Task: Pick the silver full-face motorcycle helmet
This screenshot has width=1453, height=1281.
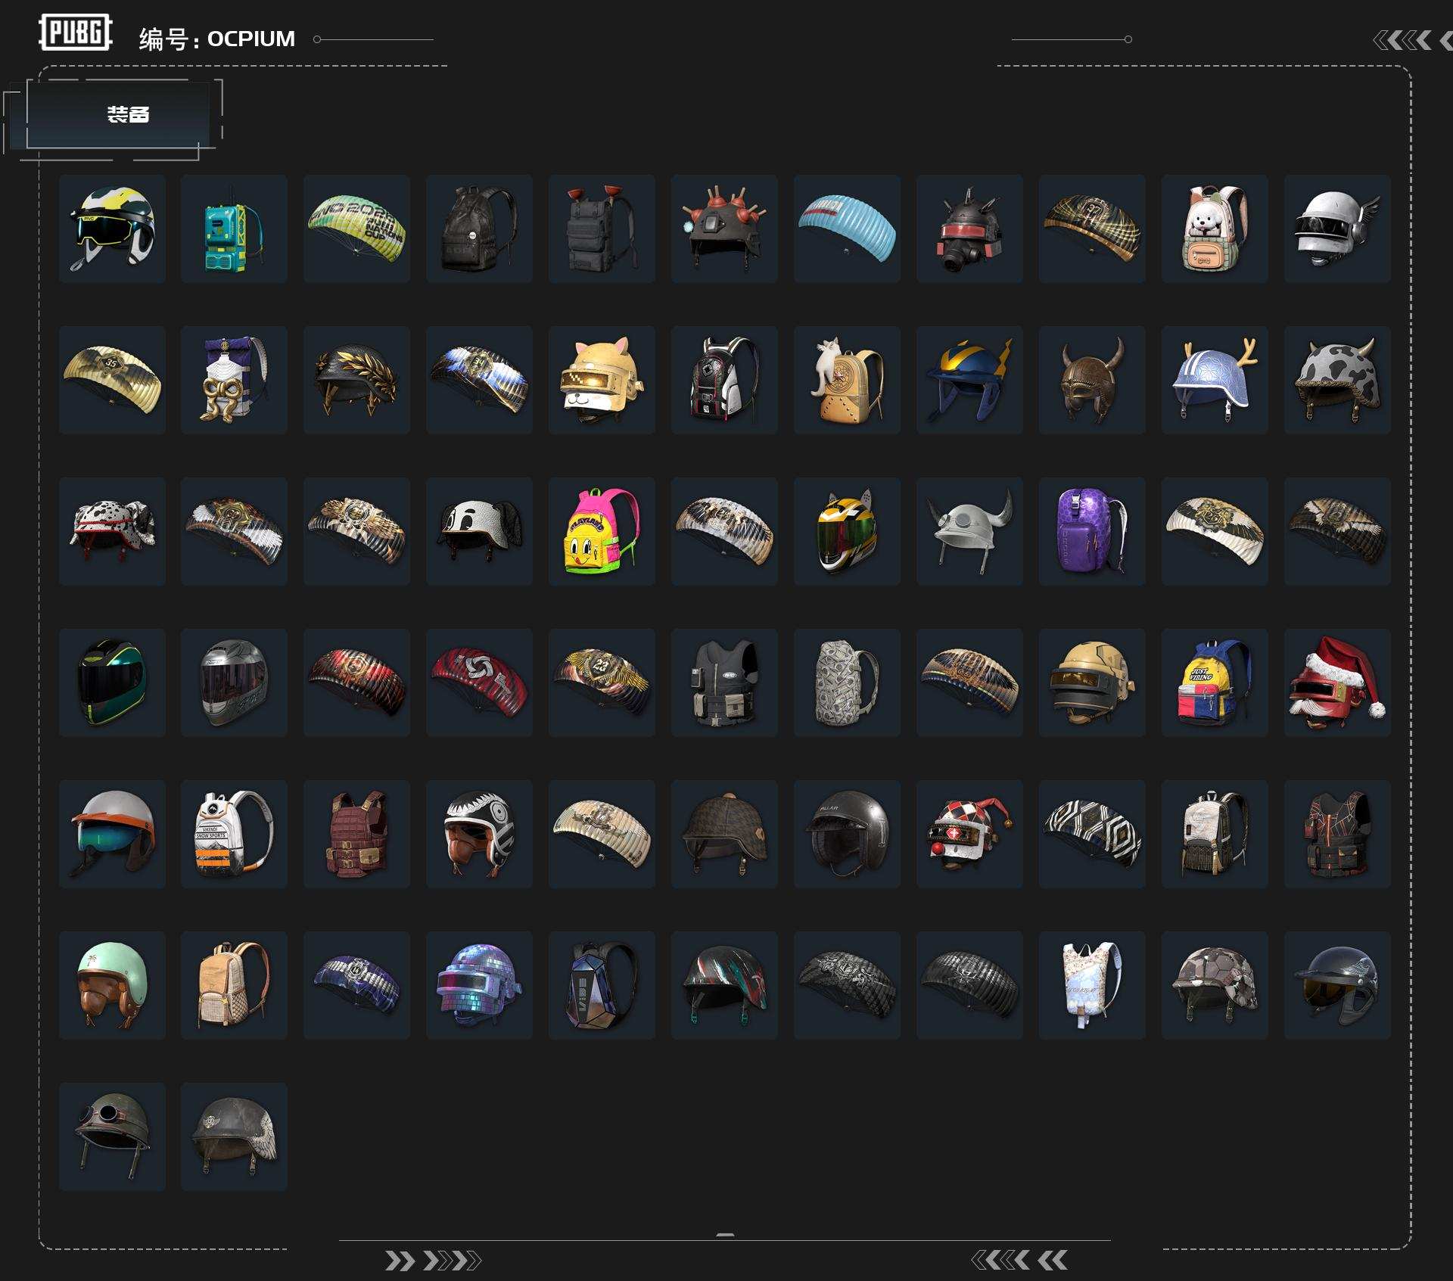Action: [234, 682]
